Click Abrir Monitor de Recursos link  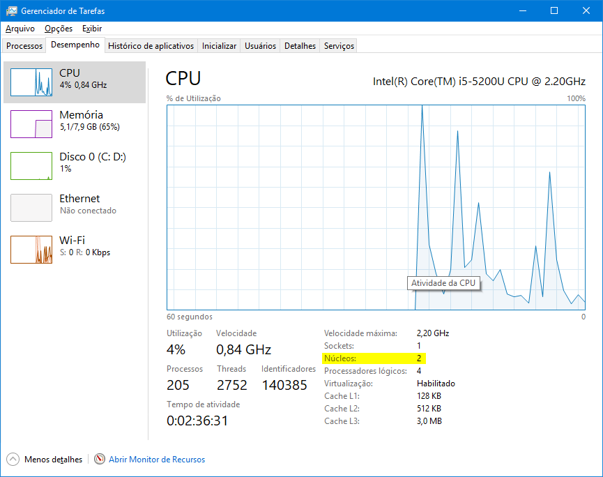[157, 460]
